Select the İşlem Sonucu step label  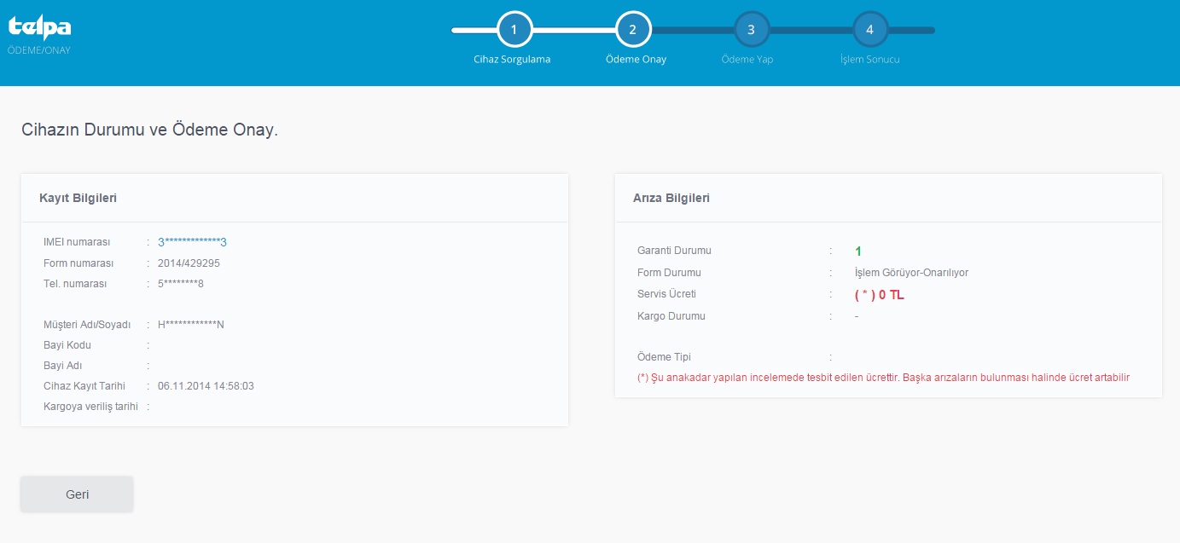869,60
